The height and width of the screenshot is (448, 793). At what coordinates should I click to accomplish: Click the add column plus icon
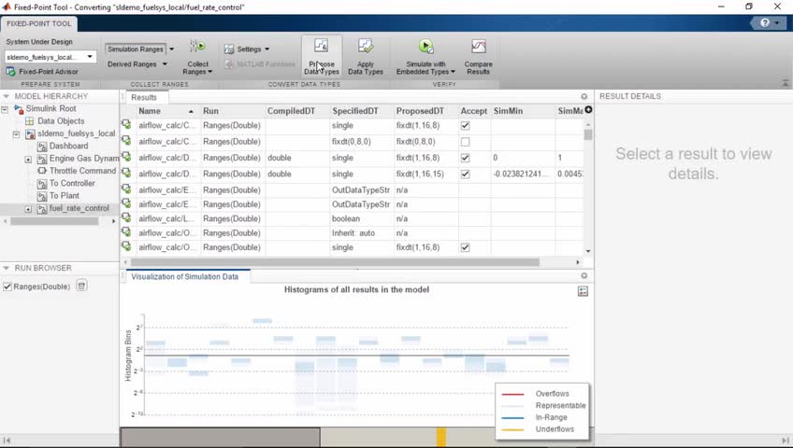[x=588, y=109]
